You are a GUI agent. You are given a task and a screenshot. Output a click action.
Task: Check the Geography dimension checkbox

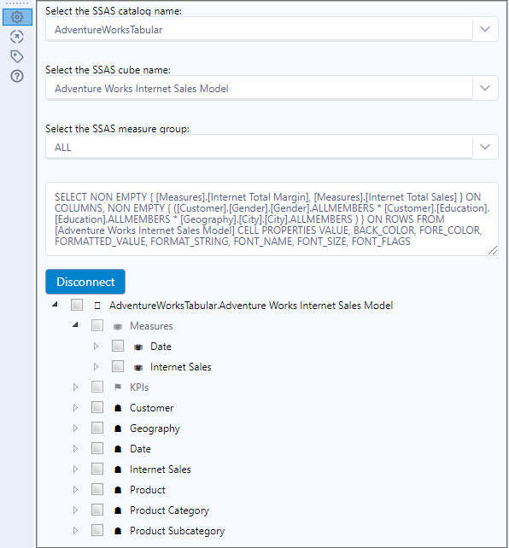pos(97,428)
